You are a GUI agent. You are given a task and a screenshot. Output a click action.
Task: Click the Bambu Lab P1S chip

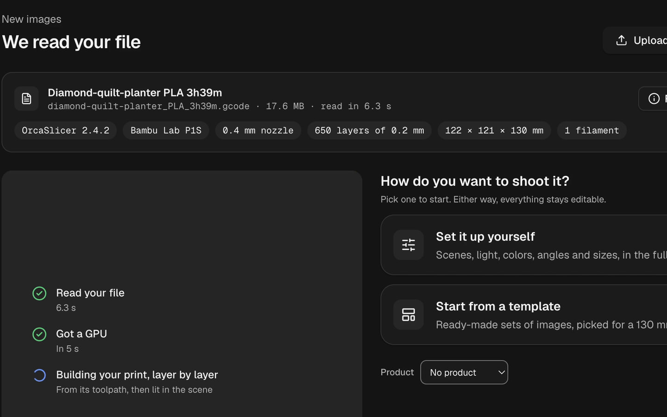[166, 131]
